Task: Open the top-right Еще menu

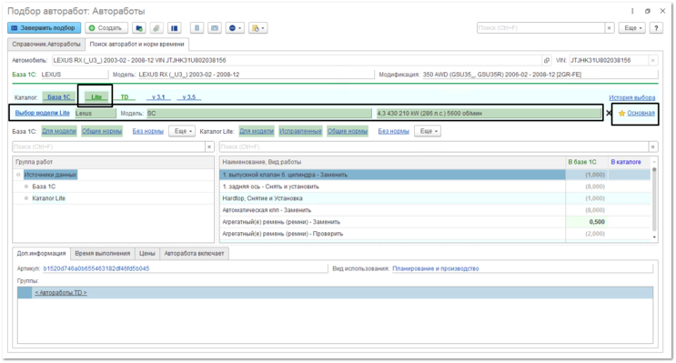Action: 632,28
